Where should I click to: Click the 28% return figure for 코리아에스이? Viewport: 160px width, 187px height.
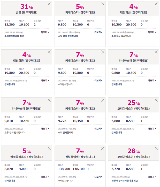click(133, 151)
